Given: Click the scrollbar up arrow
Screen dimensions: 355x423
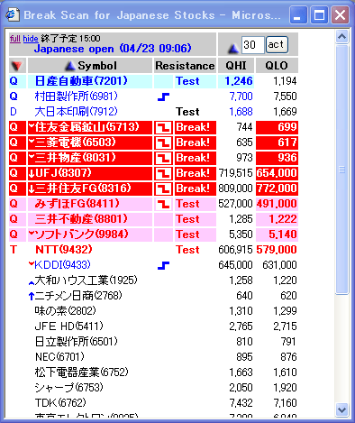Looking at the screenshot, I should 341,37.
